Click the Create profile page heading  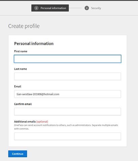(x=24, y=26)
